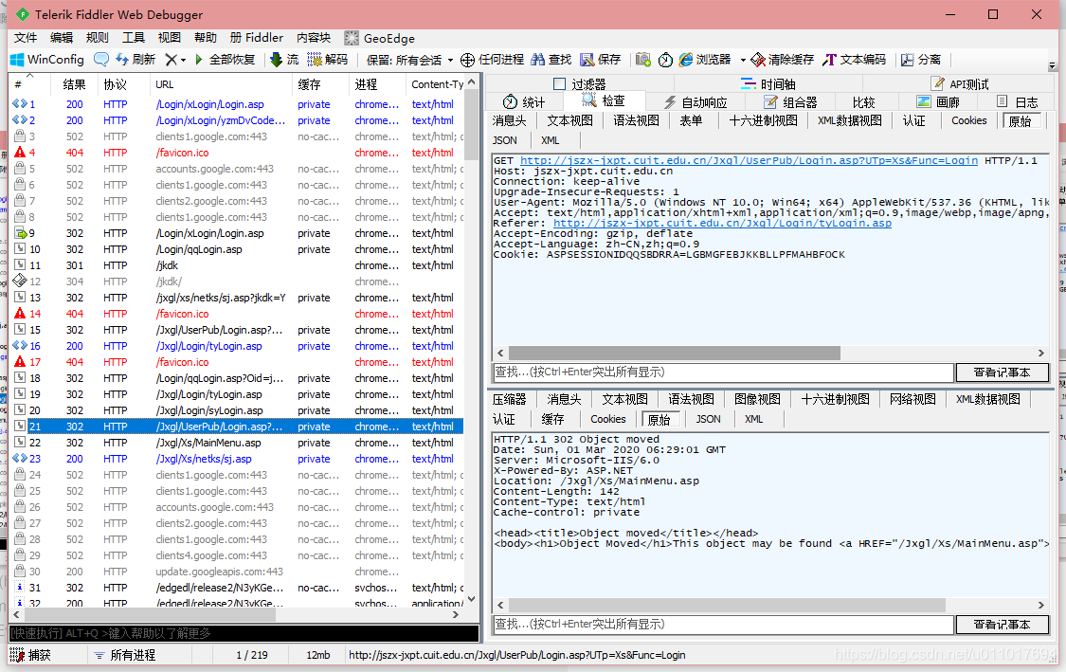Click the request 查看记事本 button

[1002, 372]
